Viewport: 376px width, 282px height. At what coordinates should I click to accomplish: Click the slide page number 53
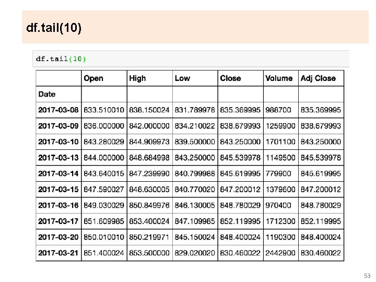tap(367, 276)
